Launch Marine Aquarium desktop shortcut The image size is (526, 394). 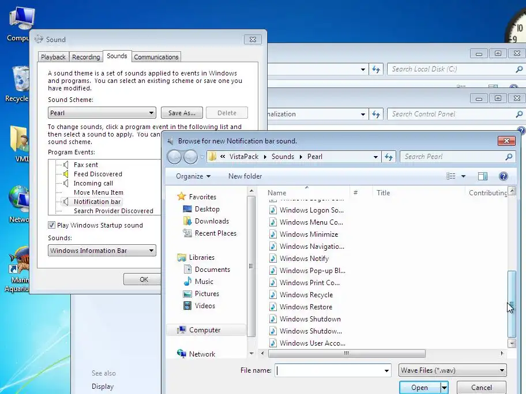17,270
